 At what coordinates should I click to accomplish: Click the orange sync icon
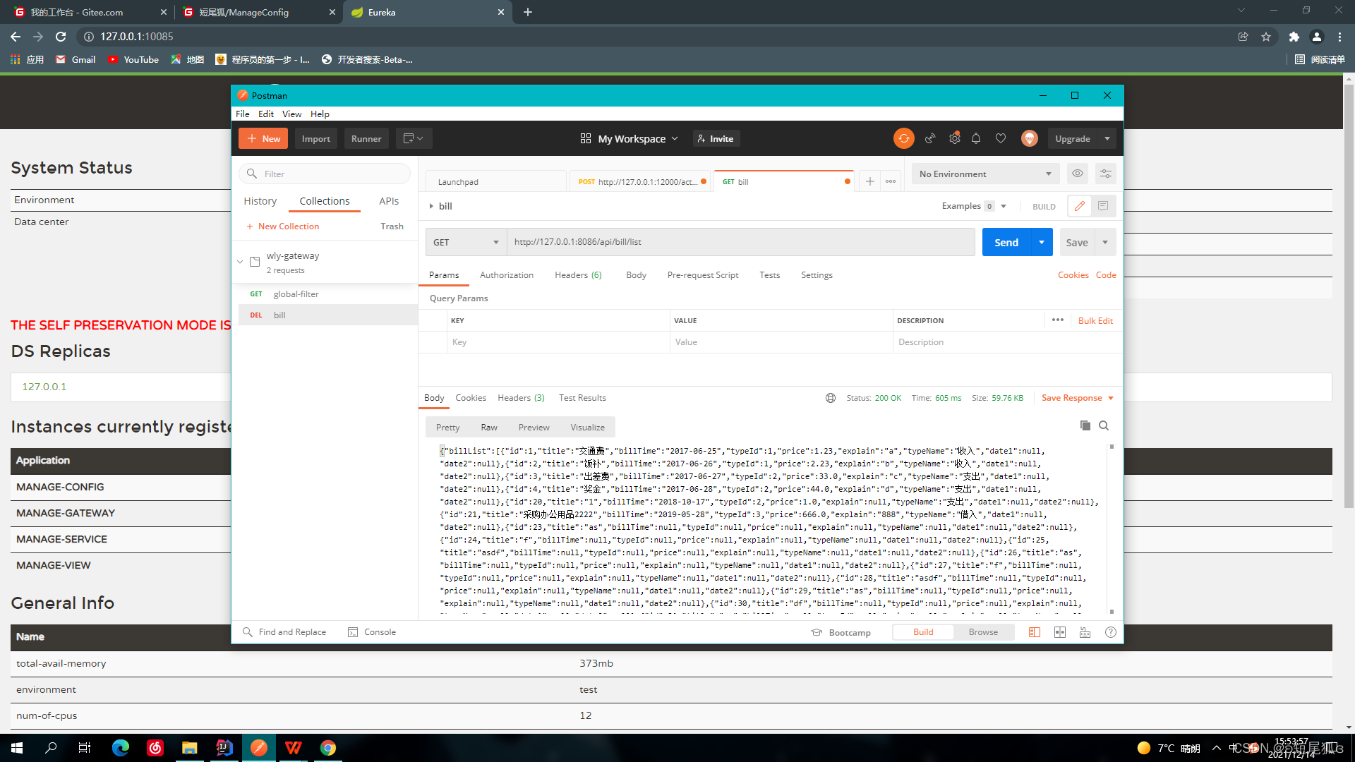tap(903, 138)
